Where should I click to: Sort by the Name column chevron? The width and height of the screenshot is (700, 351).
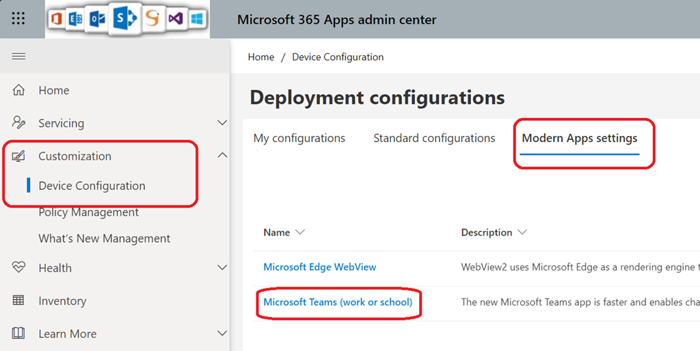[299, 232]
